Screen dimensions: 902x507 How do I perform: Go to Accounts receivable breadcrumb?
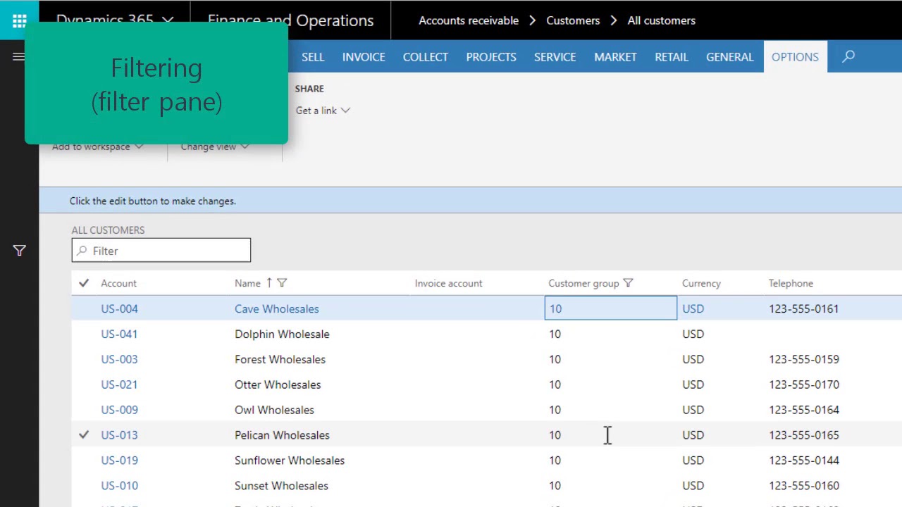[469, 20]
